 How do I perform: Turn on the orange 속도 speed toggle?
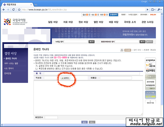[96, 15]
